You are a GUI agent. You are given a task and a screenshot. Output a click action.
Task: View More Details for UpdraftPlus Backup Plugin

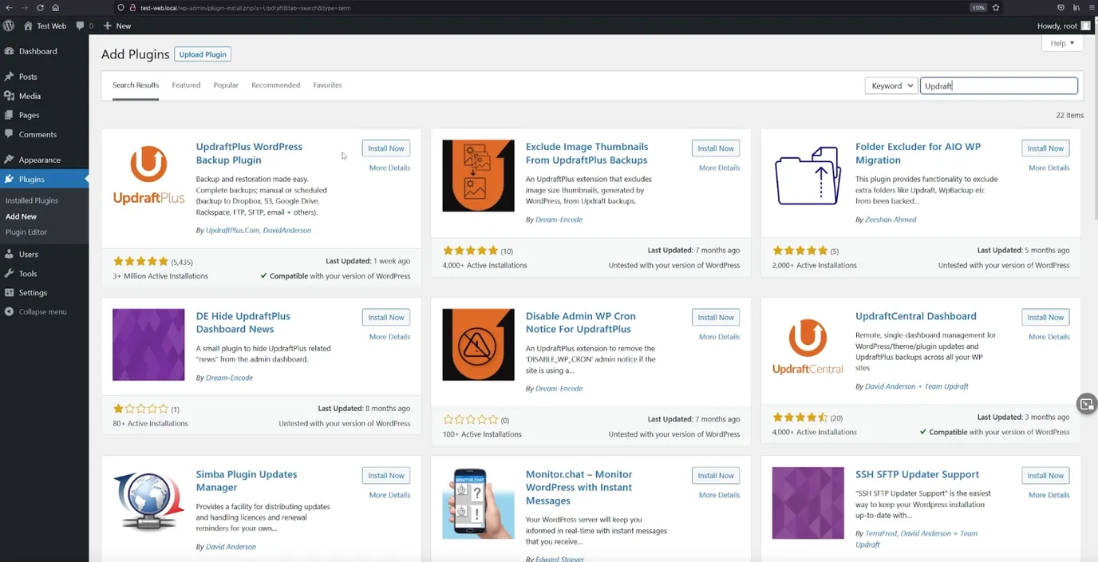[x=389, y=168]
